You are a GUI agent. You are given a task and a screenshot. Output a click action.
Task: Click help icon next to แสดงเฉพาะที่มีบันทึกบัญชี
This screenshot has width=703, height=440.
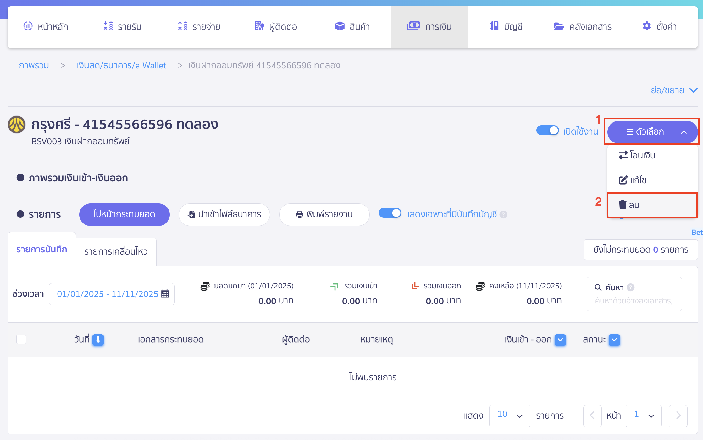503,215
